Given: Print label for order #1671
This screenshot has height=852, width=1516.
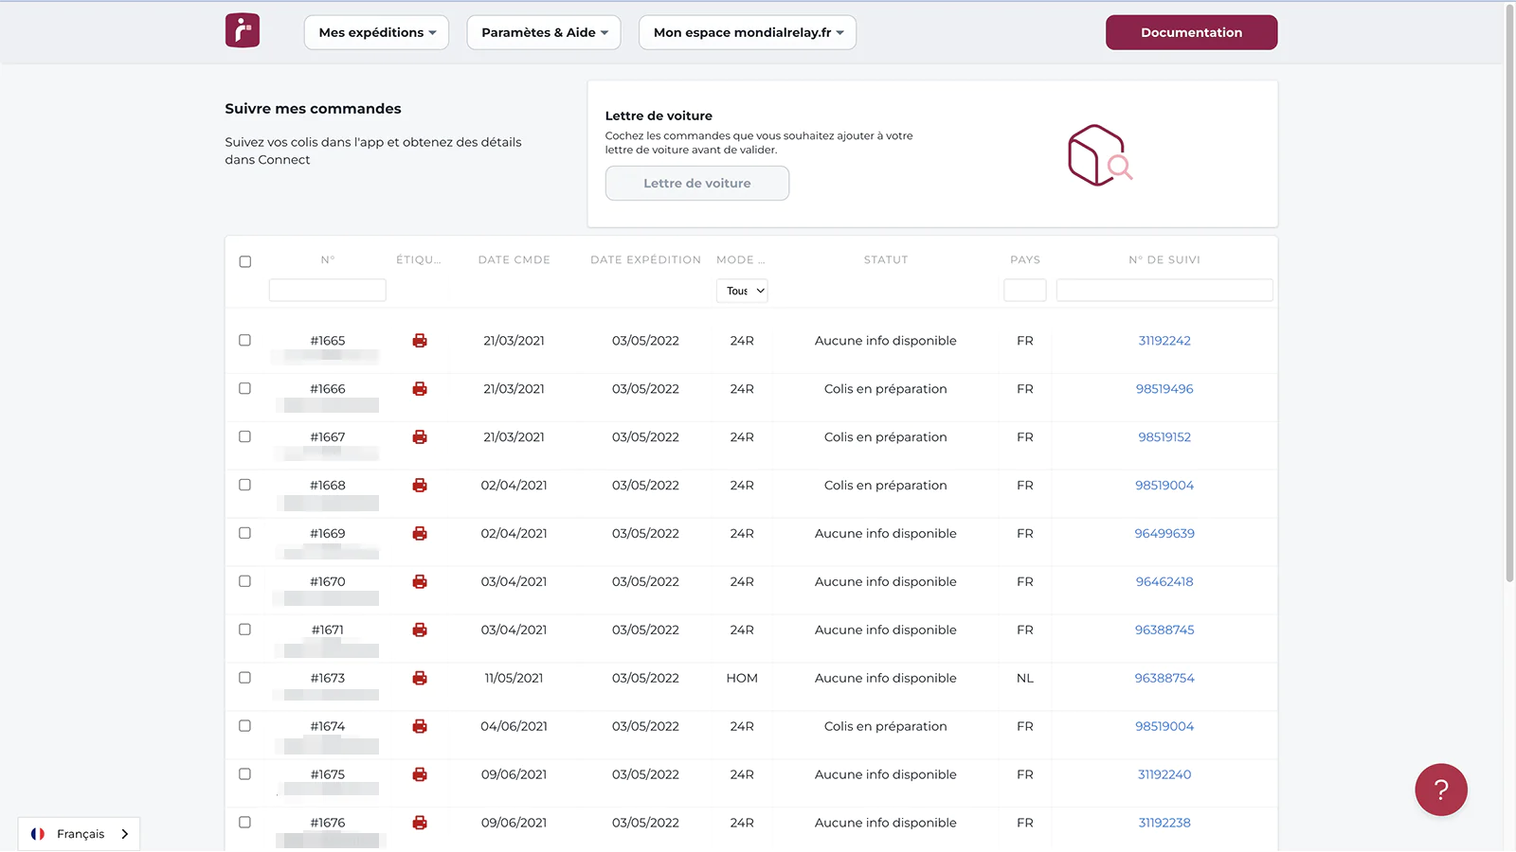Looking at the screenshot, I should (x=420, y=630).
